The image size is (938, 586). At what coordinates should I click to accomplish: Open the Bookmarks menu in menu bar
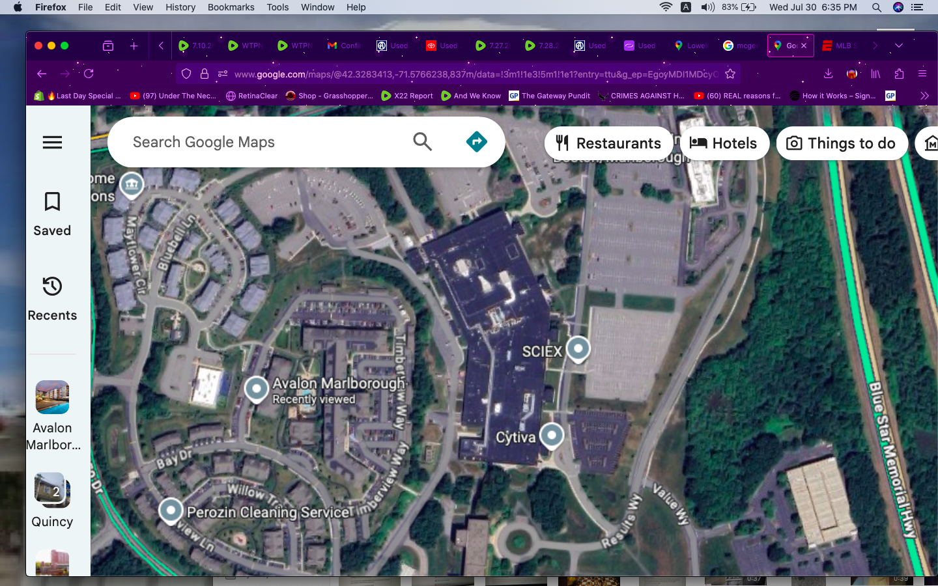[x=231, y=7]
